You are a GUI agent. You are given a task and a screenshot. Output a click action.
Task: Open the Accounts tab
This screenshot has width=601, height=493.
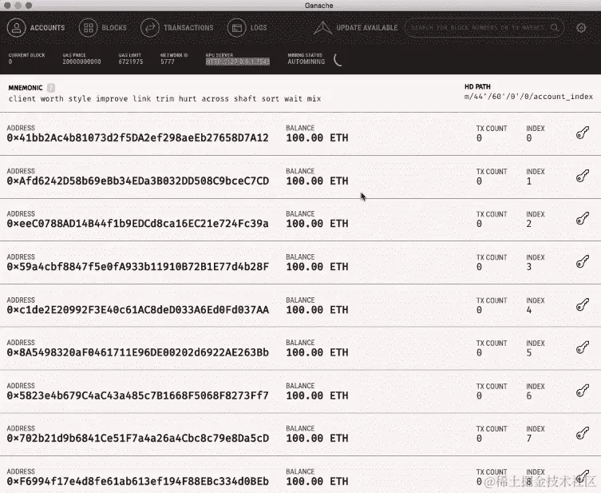[36, 28]
